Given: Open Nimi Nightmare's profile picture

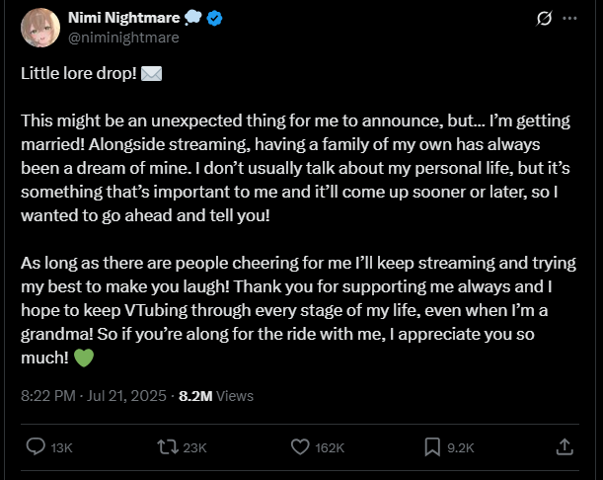Looking at the screenshot, I should pyautogui.click(x=39, y=28).
